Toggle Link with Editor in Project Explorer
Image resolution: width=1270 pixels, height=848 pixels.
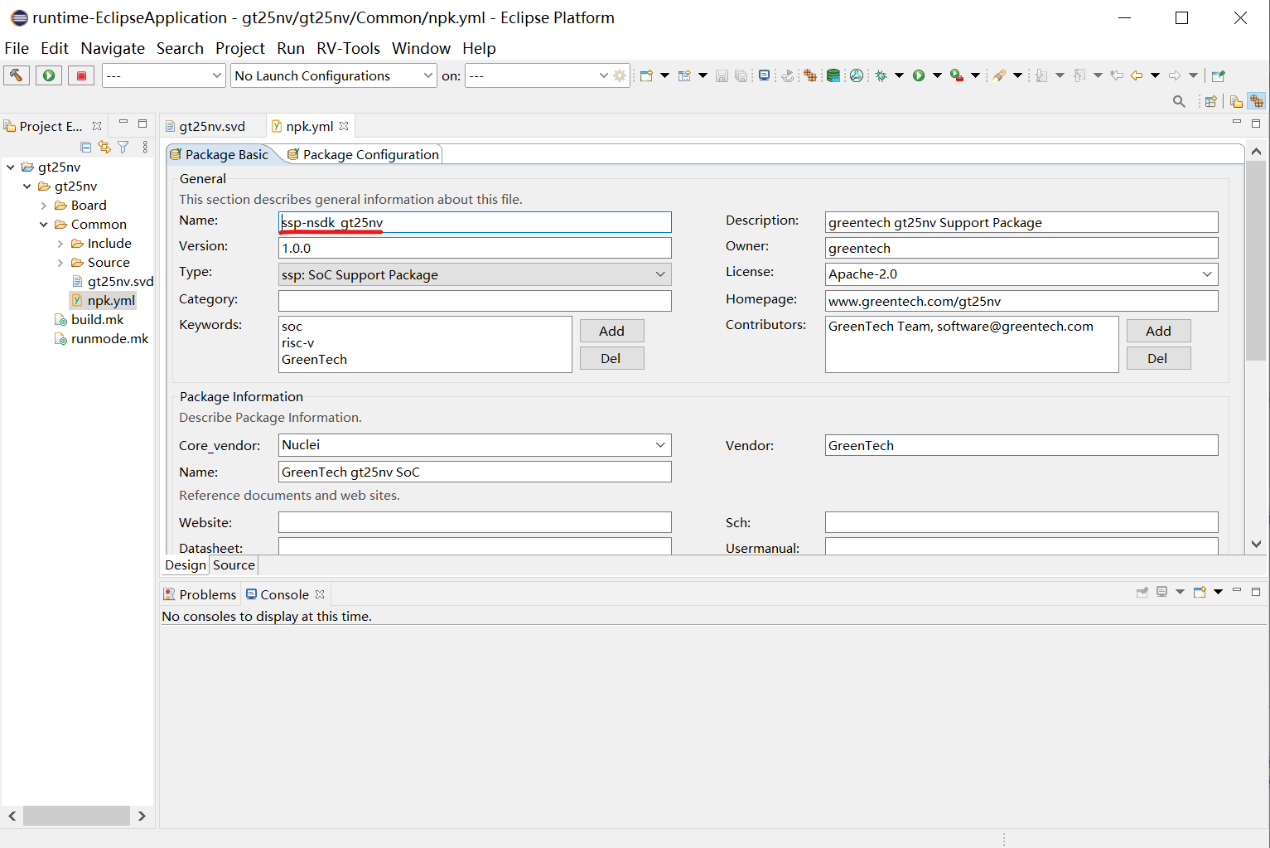[104, 147]
